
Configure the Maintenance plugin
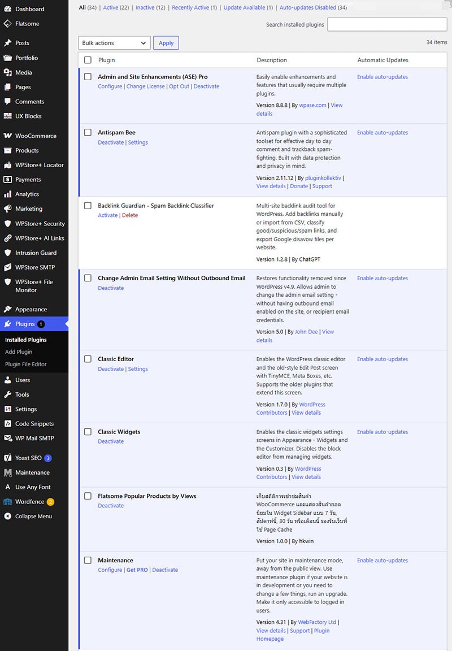pyautogui.click(x=110, y=570)
